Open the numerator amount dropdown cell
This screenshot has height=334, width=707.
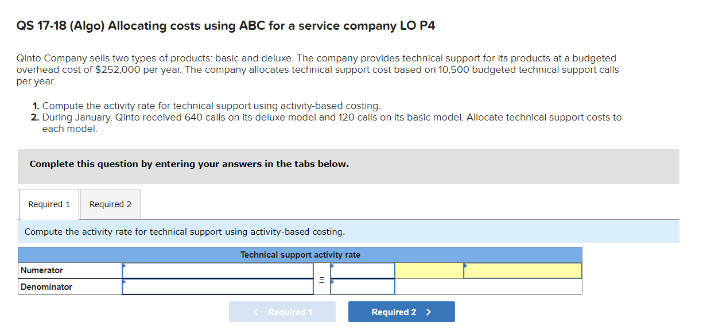pos(362,270)
